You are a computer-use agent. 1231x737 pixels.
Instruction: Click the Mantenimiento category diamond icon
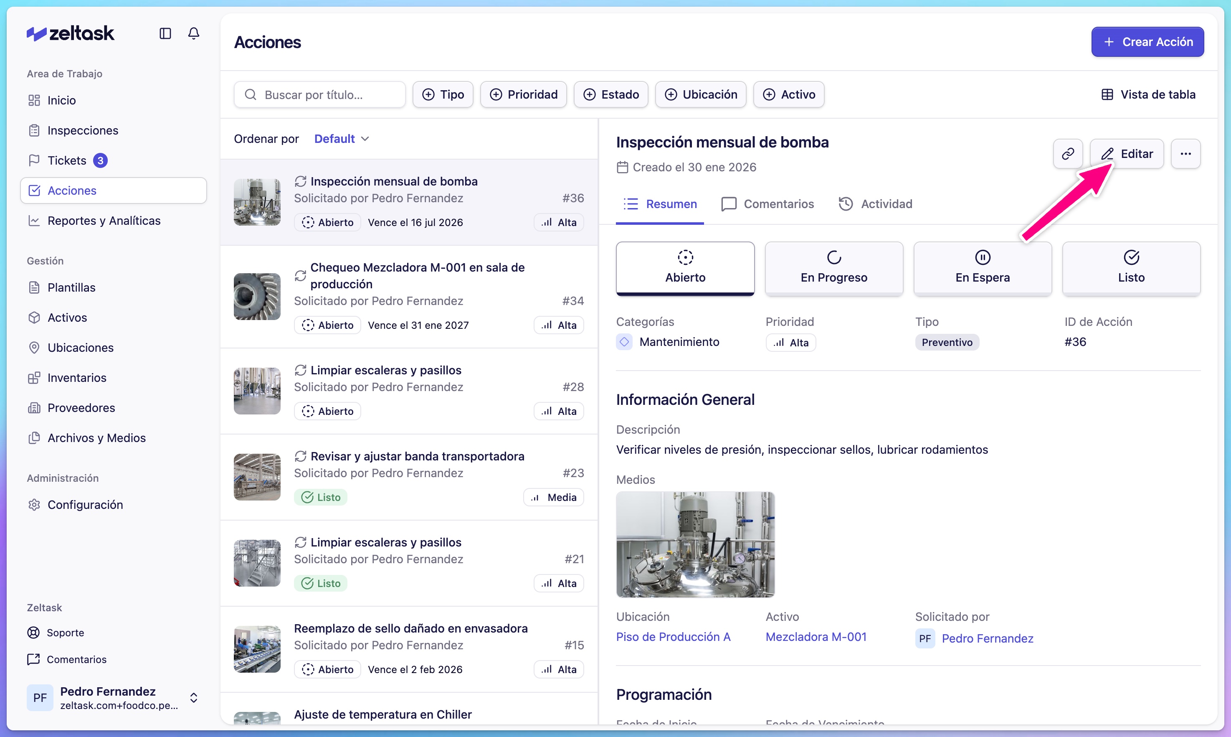pyautogui.click(x=624, y=342)
